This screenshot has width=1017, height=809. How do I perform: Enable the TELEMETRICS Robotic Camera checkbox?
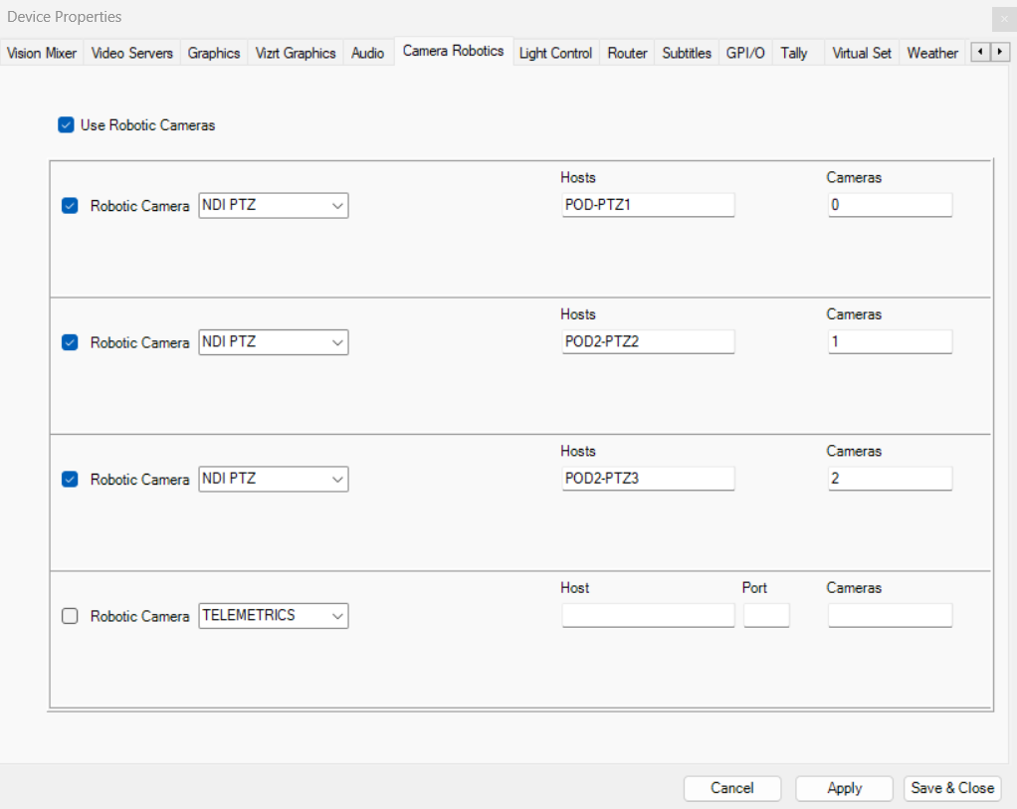70,616
